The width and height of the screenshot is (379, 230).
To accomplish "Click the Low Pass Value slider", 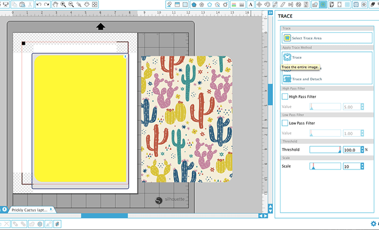I will click(325, 133).
